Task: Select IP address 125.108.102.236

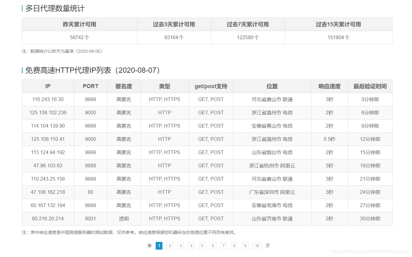Action: coord(48,113)
